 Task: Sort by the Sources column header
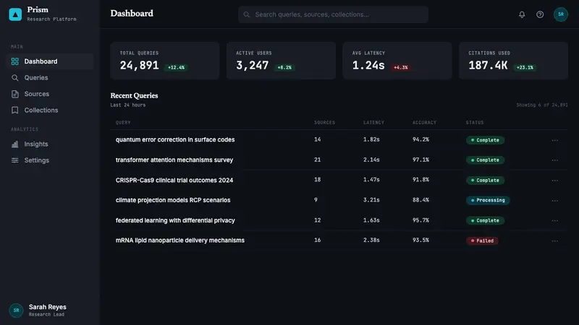coord(324,122)
